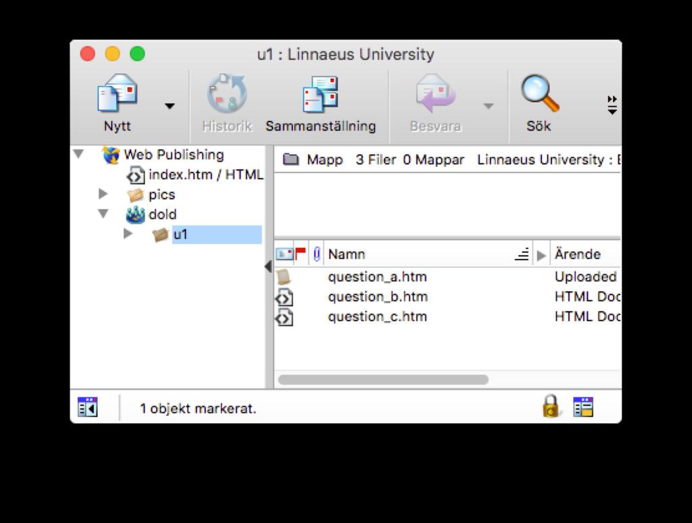Click the 1 objekt markerat status text

coord(198,409)
